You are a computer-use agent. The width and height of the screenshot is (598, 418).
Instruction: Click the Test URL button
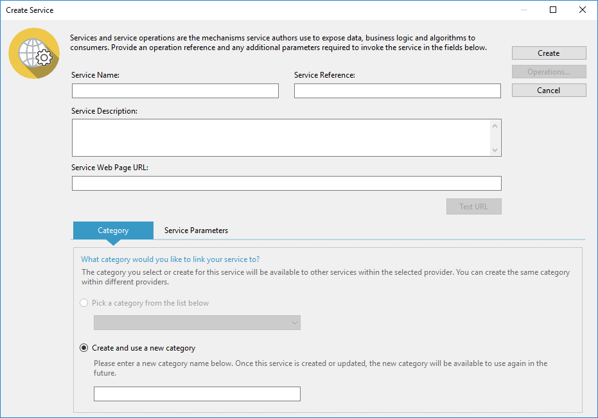pos(473,206)
